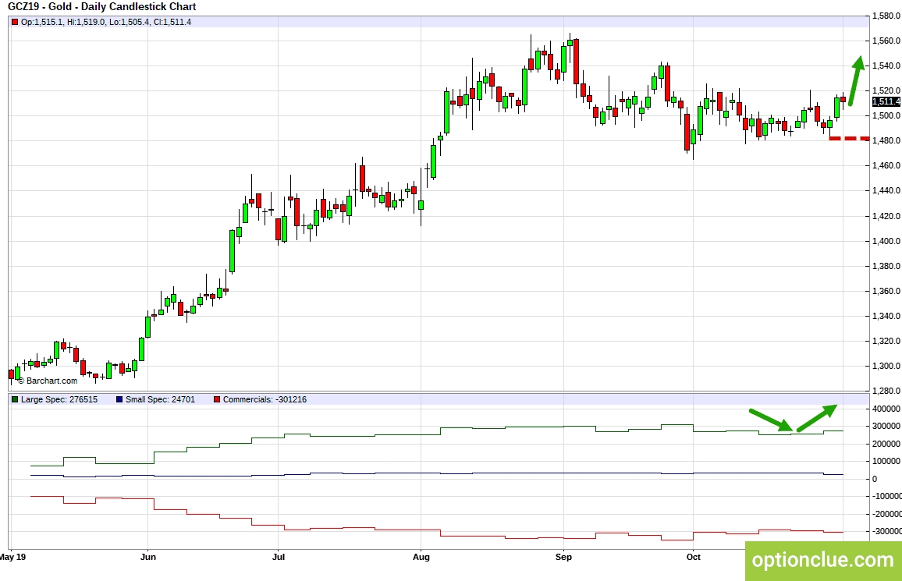Click the blue Small Spec legend swatch
The height and width of the screenshot is (581, 902).
119,399
